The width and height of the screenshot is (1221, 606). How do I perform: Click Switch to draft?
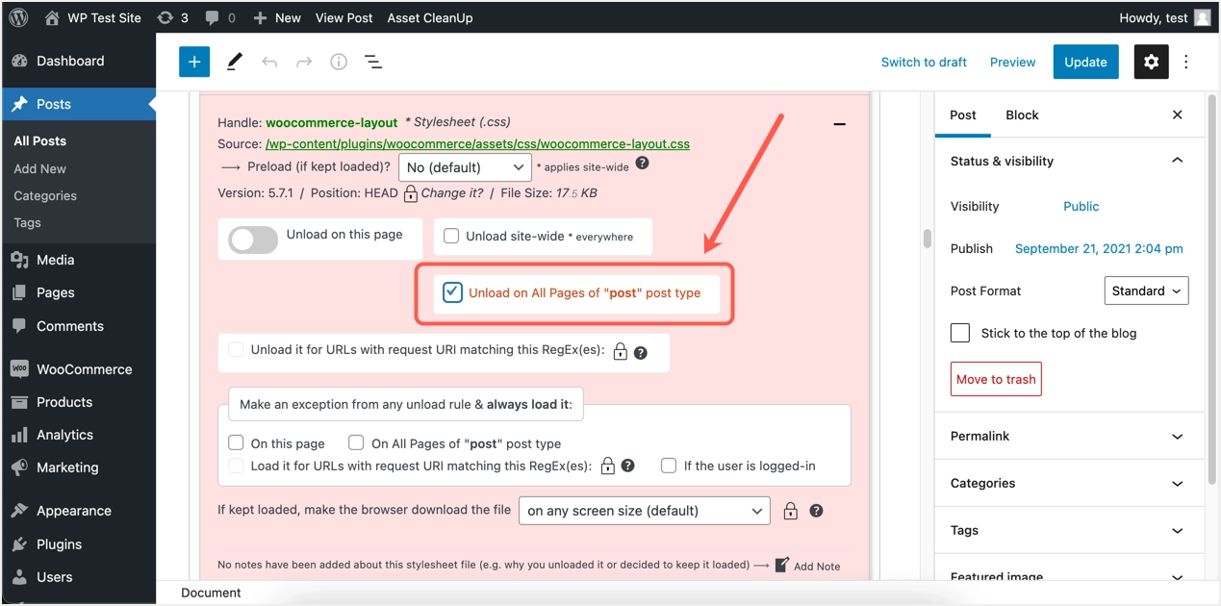pyautogui.click(x=924, y=62)
